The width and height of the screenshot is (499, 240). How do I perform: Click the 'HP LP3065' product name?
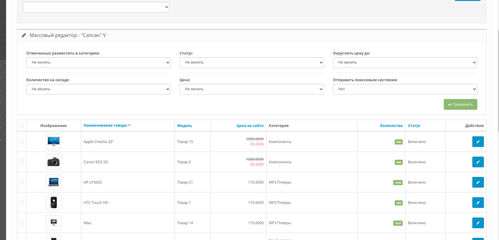point(93,182)
